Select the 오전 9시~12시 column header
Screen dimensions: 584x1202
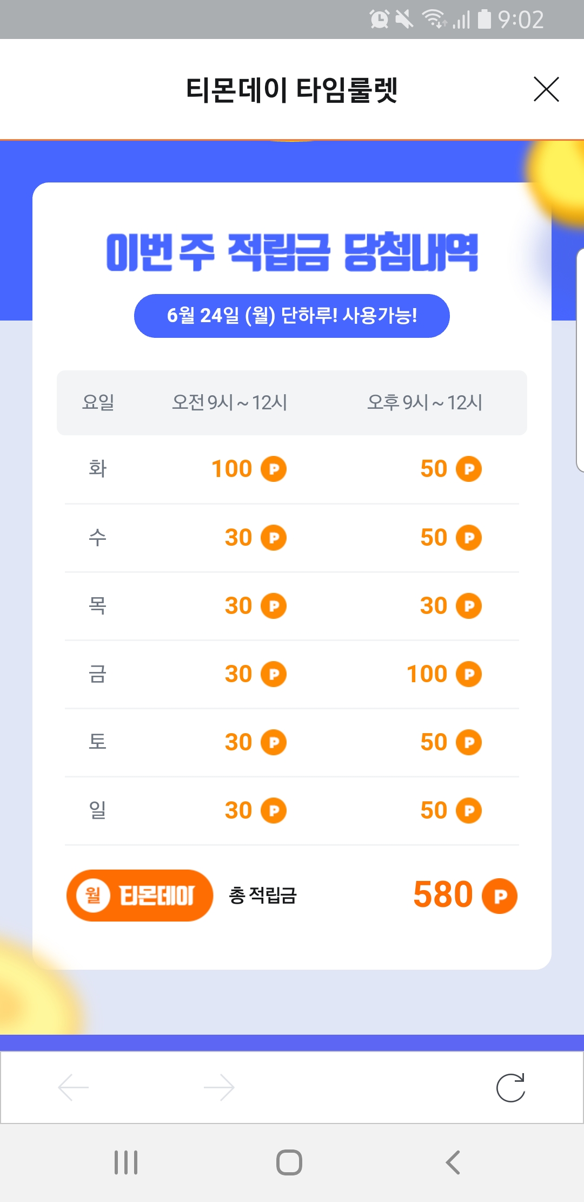(x=229, y=403)
